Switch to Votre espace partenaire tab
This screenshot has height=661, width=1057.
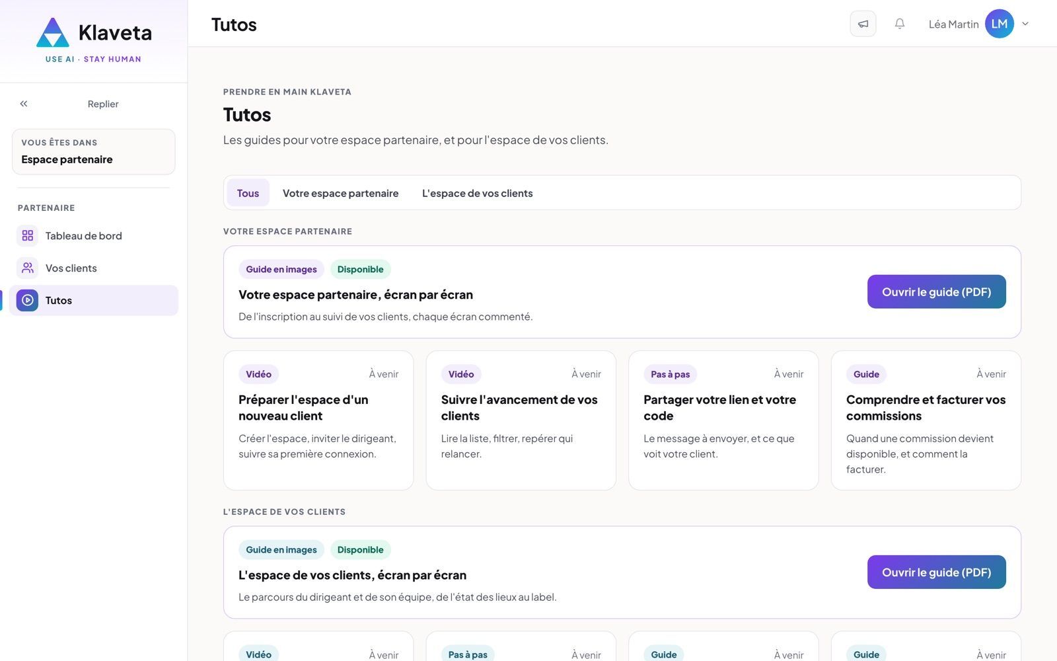pyautogui.click(x=340, y=193)
